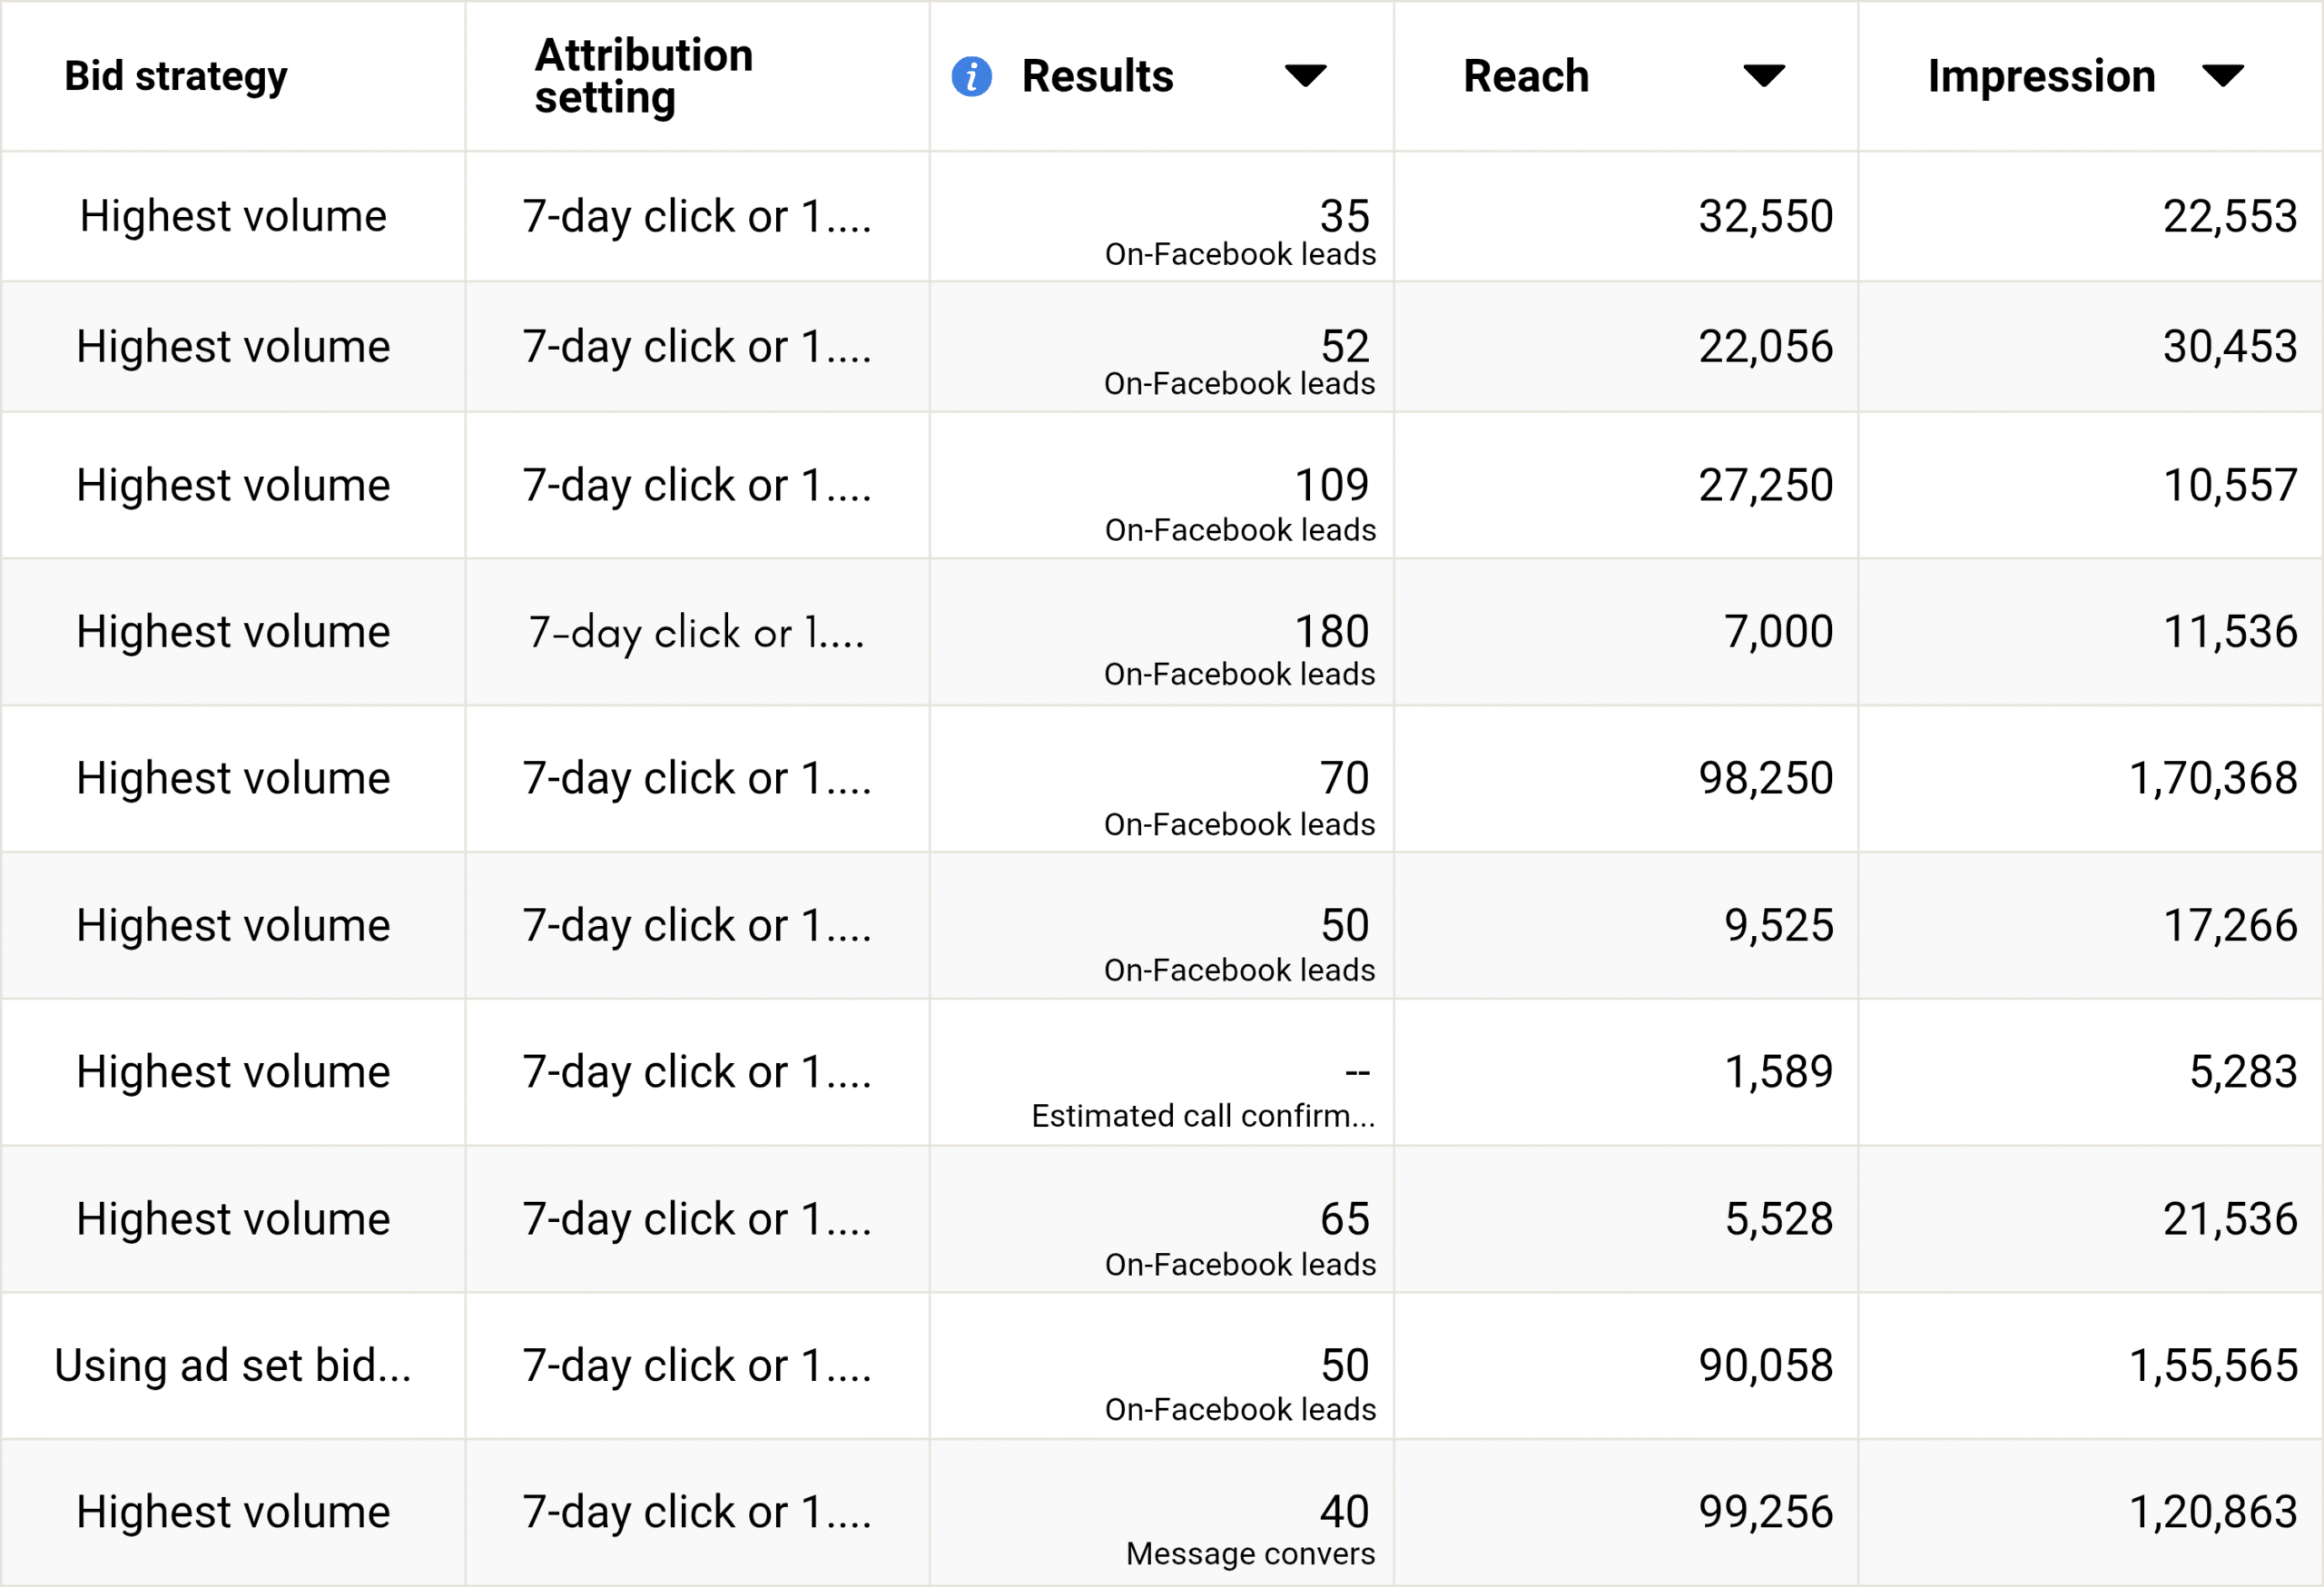Select the reach value 98,250

[x=1766, y=778]
